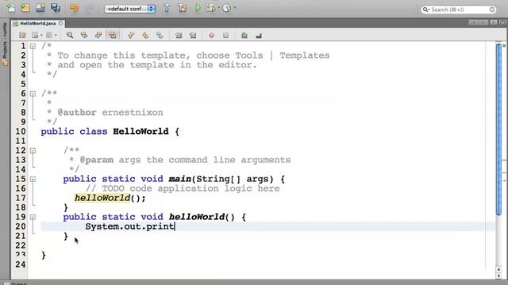
Task: Click the orange Undo arrow icon
Action: point(74,8)
